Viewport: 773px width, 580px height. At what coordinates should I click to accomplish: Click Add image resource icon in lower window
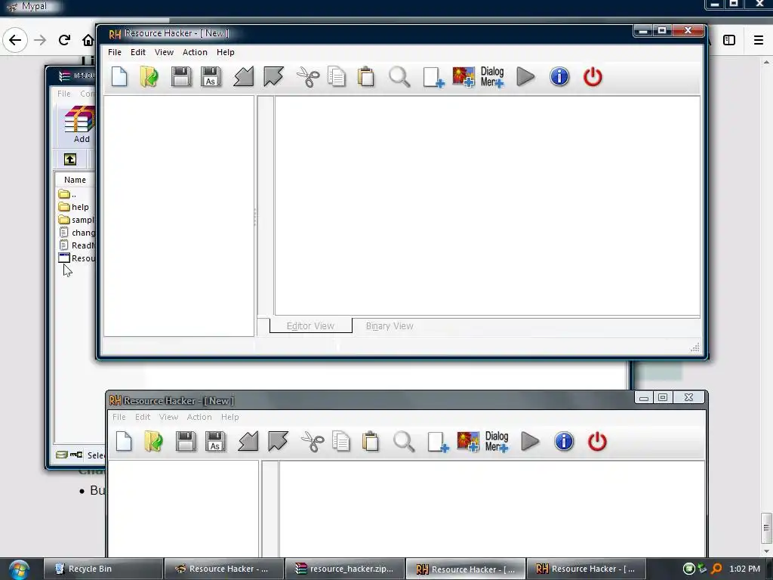pyautogui.click(x=468, y=441)
